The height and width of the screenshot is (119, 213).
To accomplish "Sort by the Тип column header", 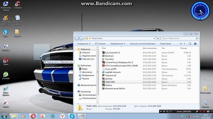I will tap(163, 48).
